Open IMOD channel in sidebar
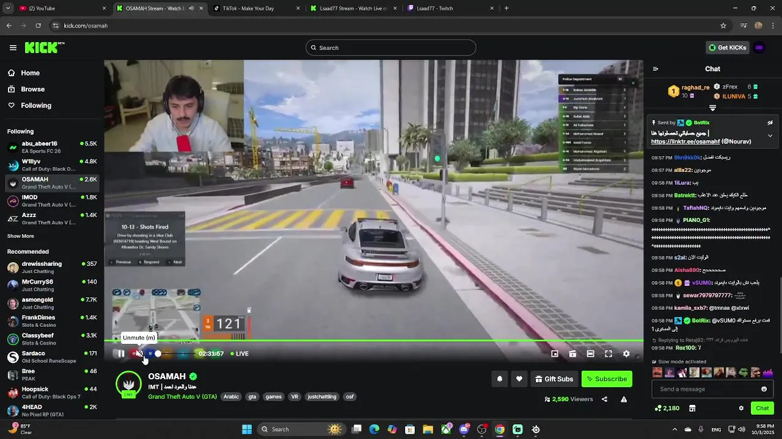The image size is (782, 439). point(52,201)
